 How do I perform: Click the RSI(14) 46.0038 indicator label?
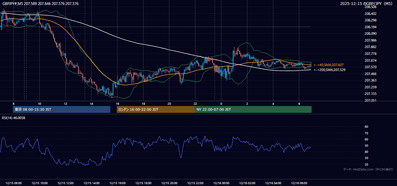14,118
